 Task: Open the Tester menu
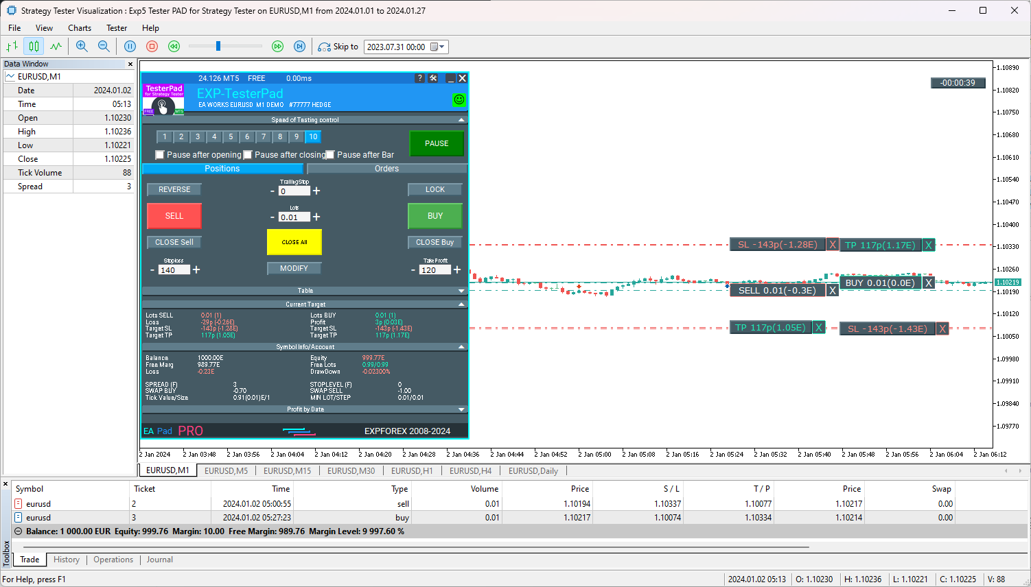[x=116, y=28]
